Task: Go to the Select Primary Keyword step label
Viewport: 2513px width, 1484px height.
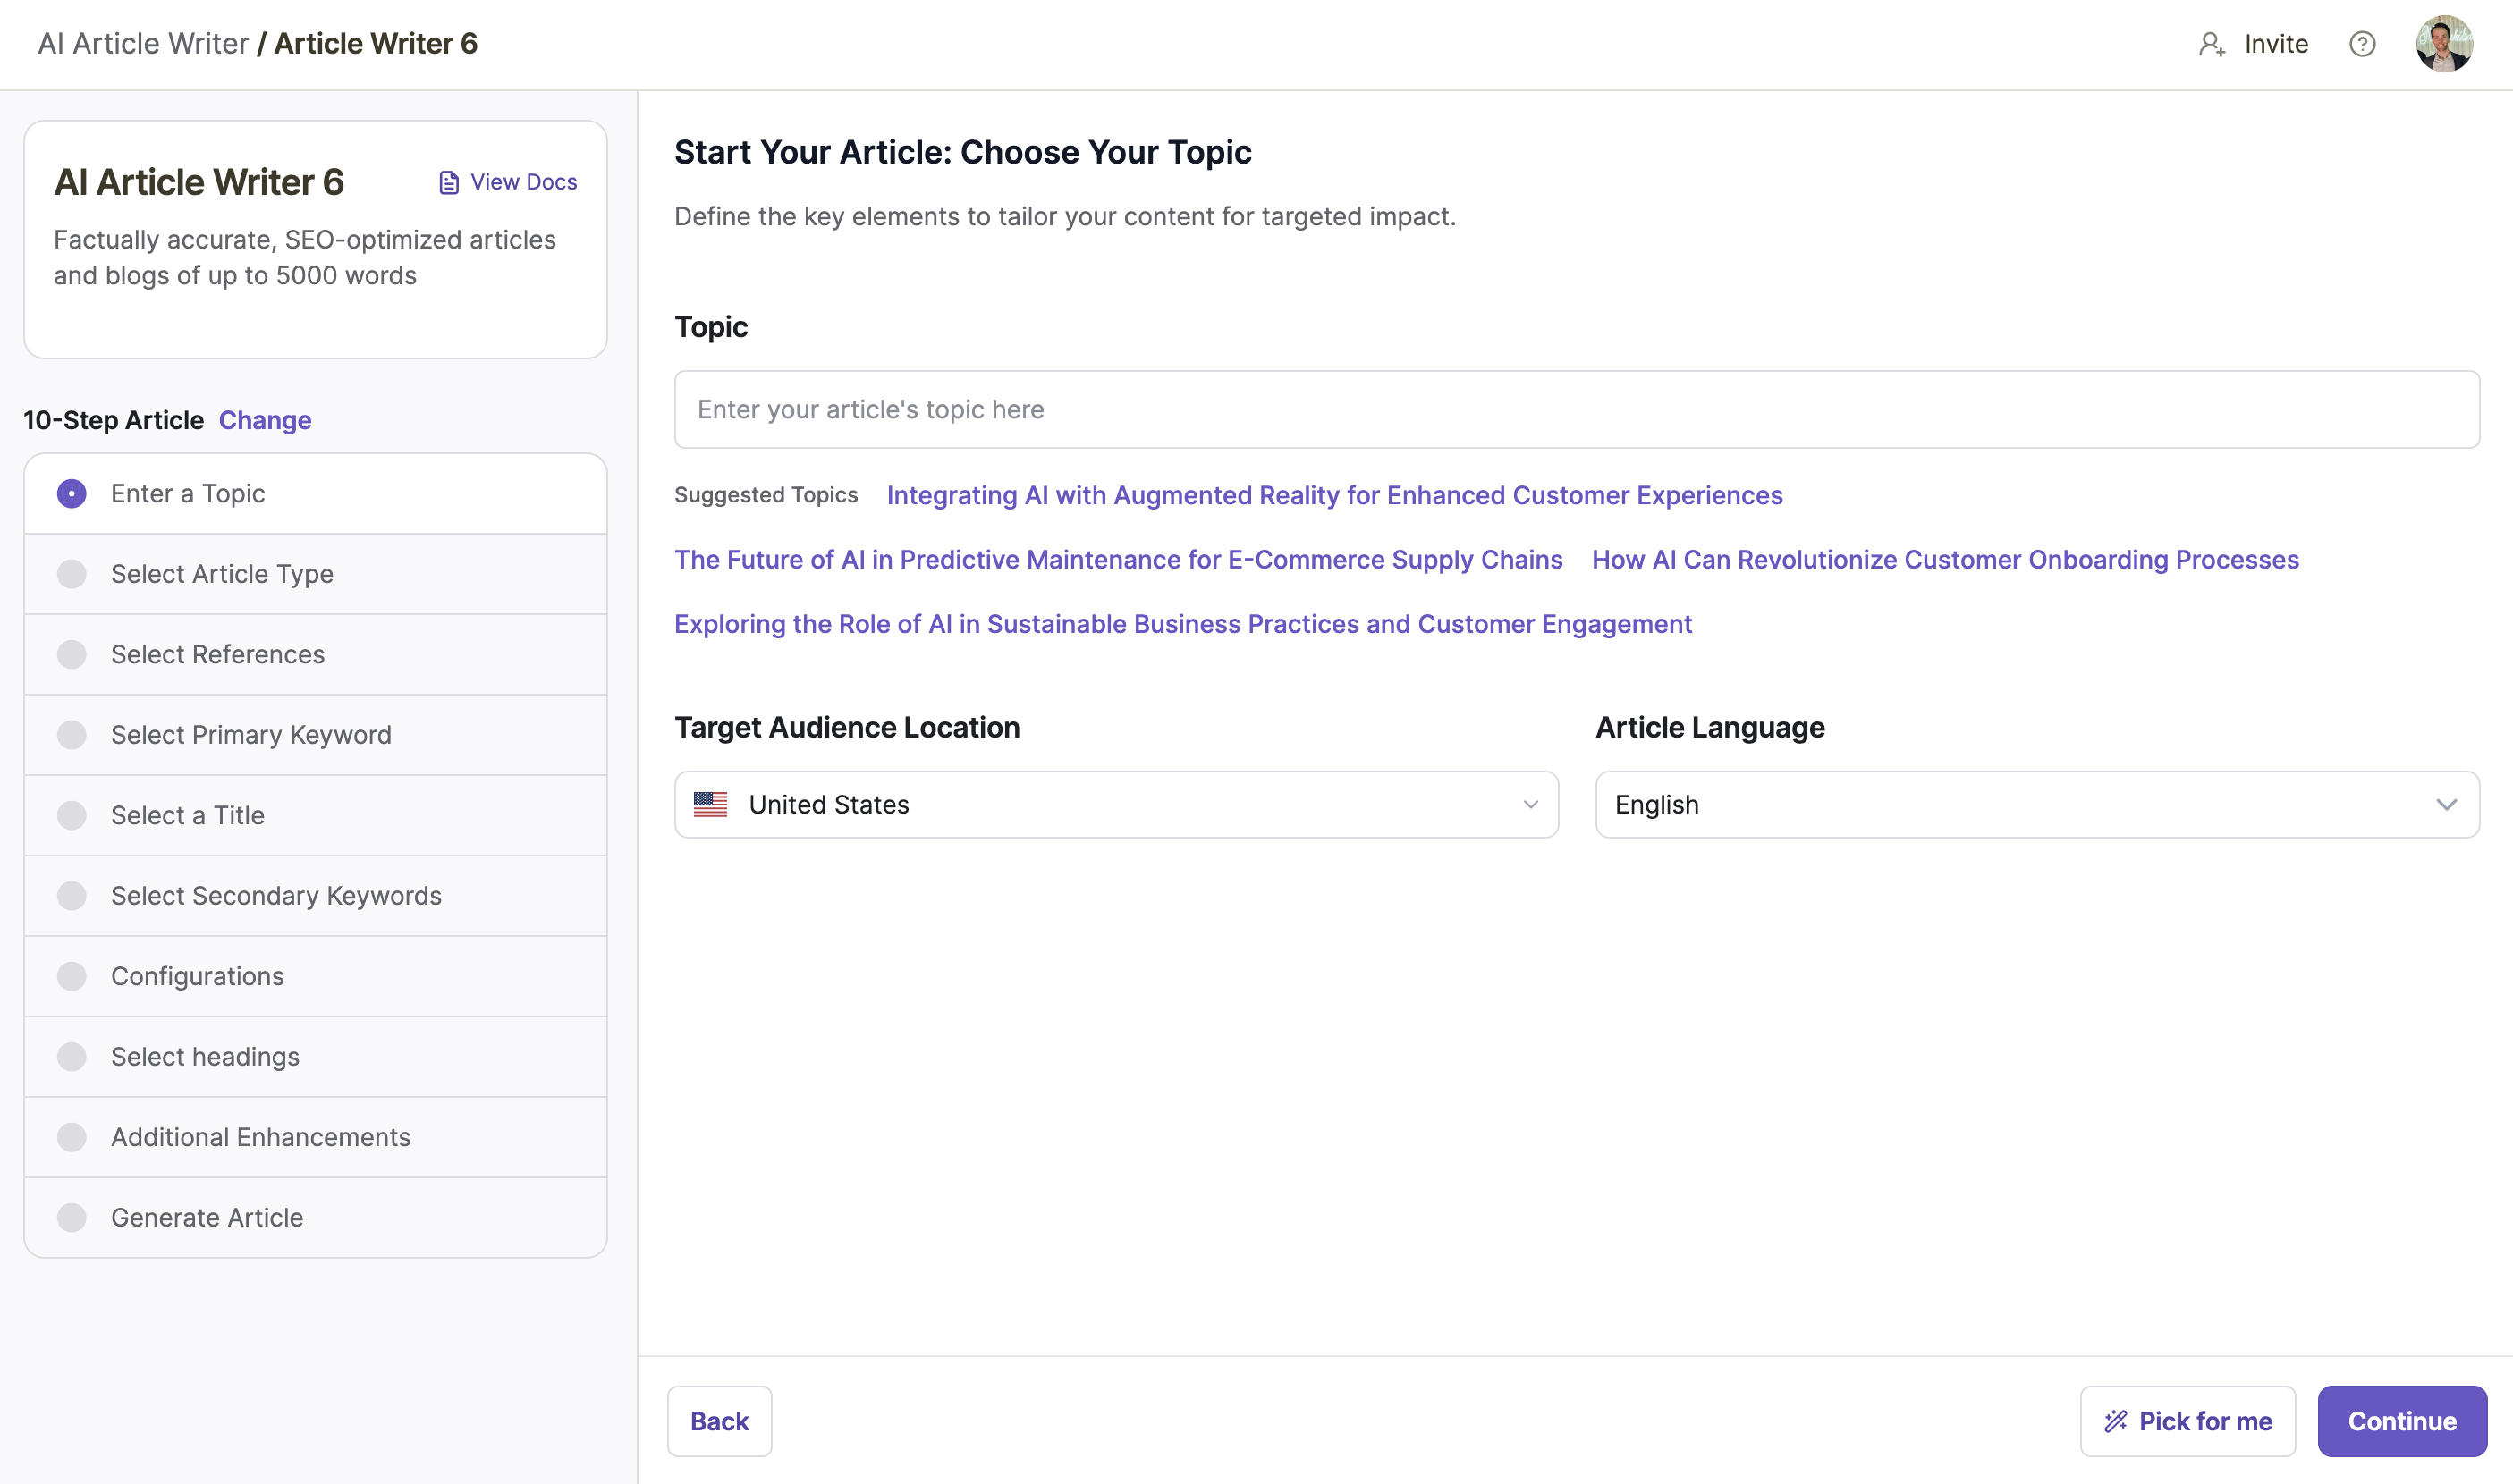Action: point(251,735)
